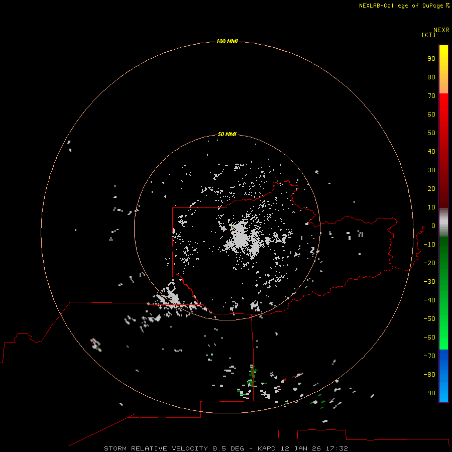Click the 40 value on the velocity scale
Viewport: 452px width, 452px height.
point(431,152)
